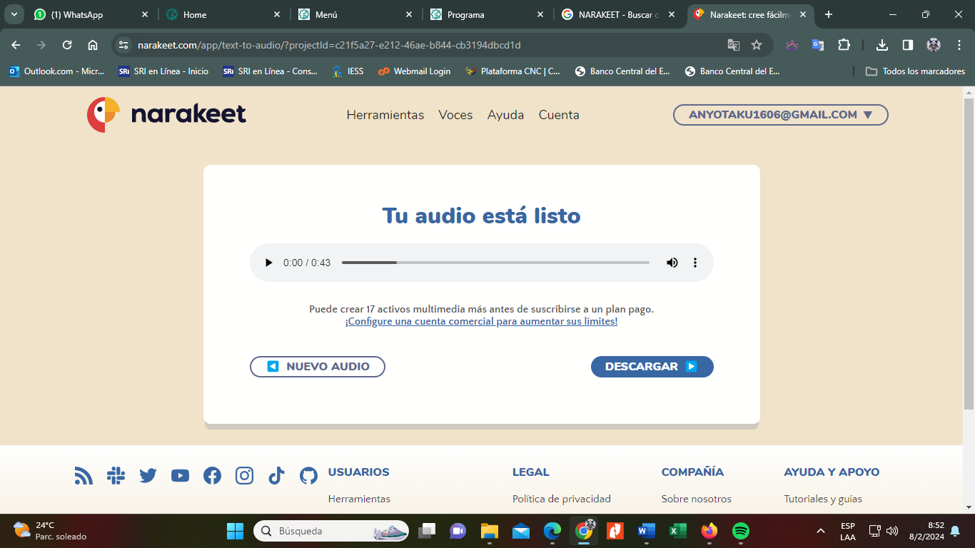Viewport: 975px width, 548px height.
Task: Expand the account email dropdown
Action: point(780,115)
